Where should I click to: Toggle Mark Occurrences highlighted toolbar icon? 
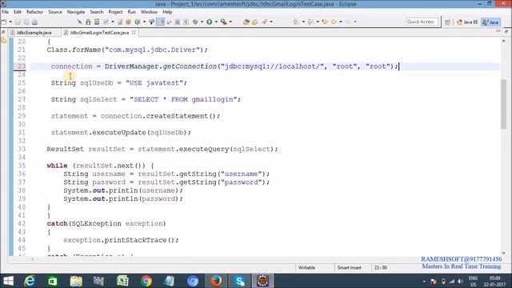tap(160, 22)
